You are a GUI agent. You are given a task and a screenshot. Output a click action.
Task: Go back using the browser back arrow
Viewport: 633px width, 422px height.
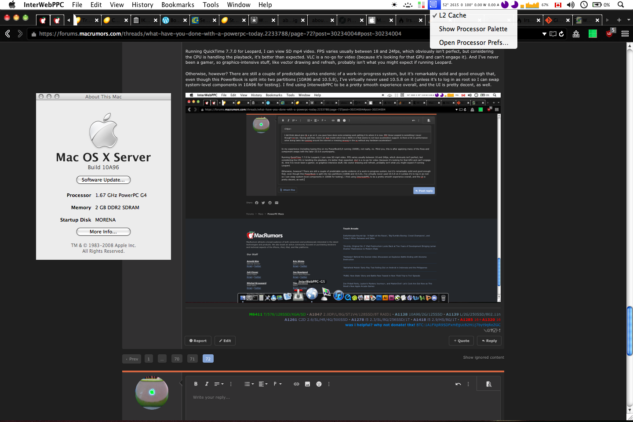tap(7, 34)
